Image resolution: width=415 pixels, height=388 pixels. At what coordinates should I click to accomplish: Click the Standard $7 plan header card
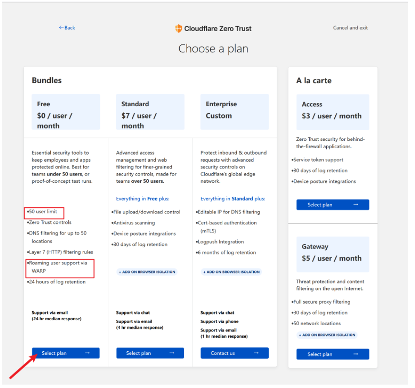pyautogui.click(x=150, y=112)
